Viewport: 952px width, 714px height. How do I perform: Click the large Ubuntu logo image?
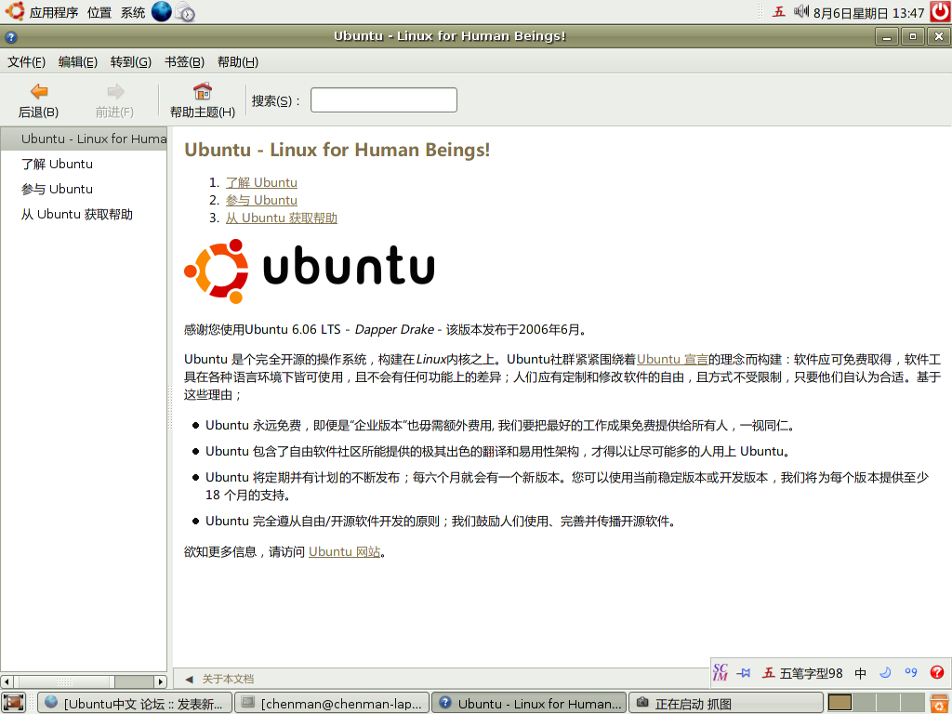[x=309, y=271]
